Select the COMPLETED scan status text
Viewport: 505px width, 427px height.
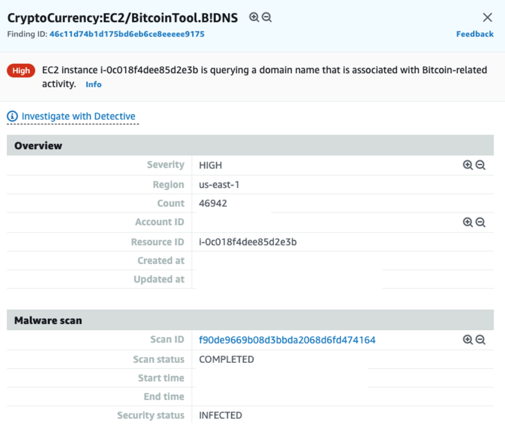click(226, 359)
